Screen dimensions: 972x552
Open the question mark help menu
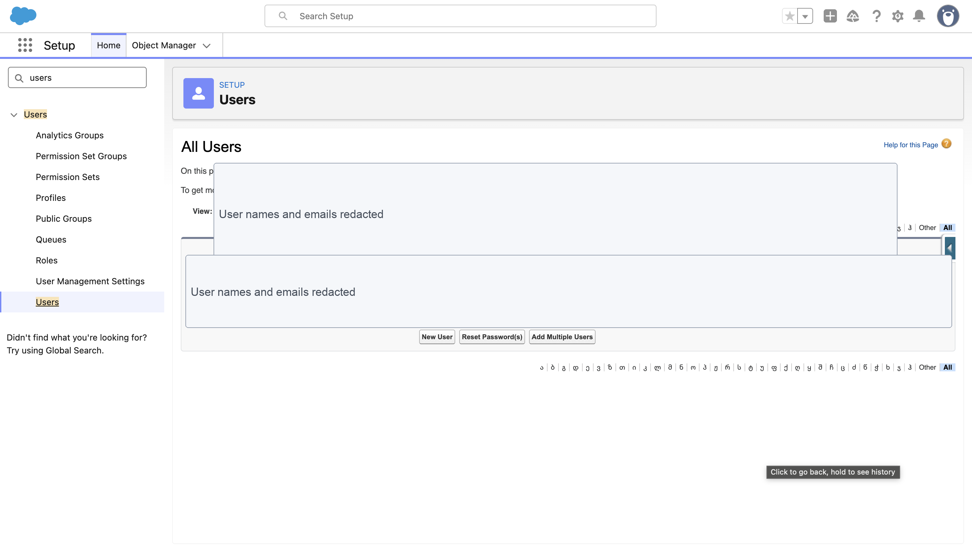coord(876,16)
